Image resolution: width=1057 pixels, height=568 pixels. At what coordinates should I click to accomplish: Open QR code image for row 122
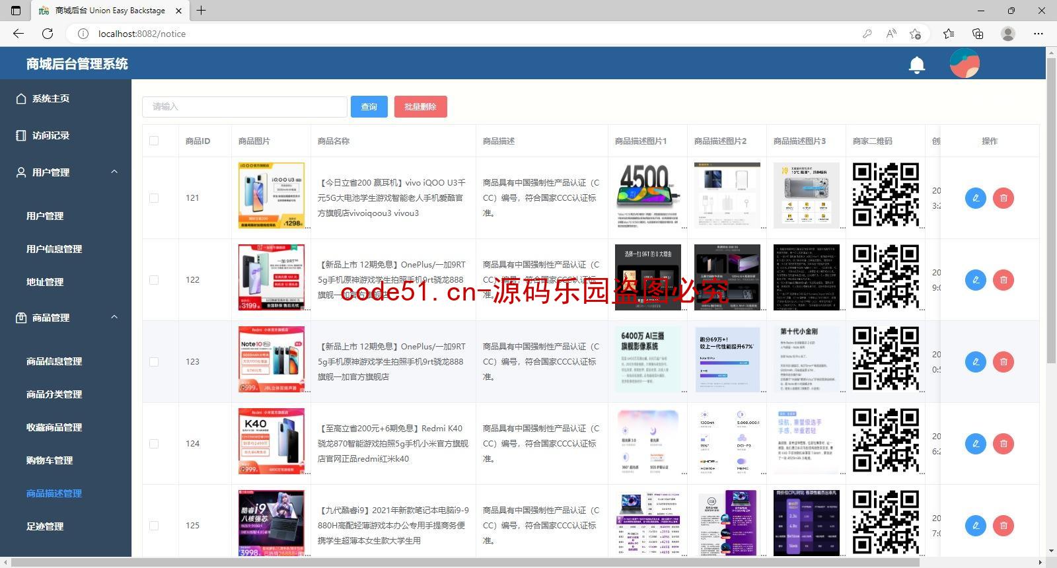point(886,277)
